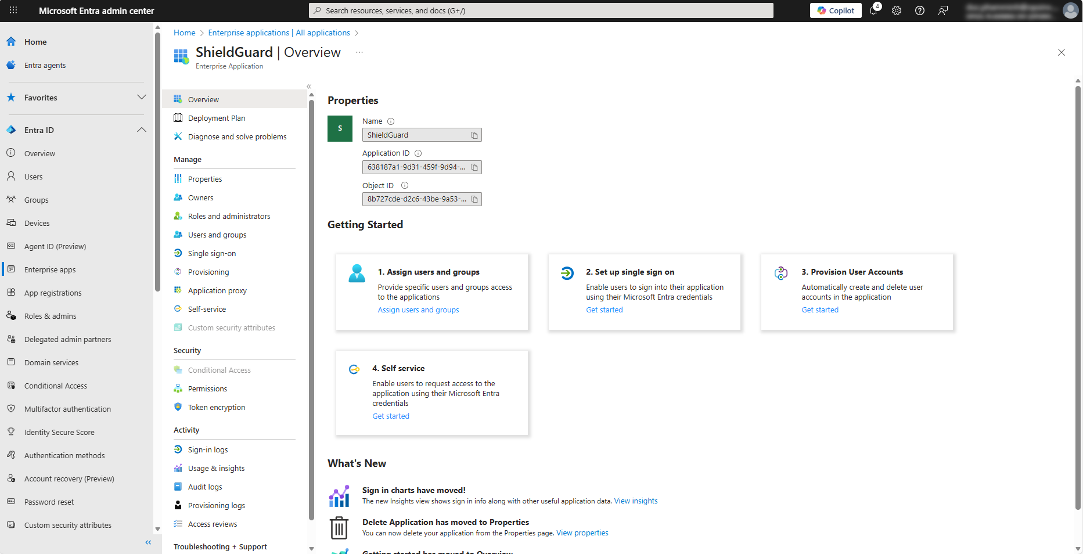Click the copy icon for Name field
Viewport: 1083px width, 554px height.
(474, 135)
